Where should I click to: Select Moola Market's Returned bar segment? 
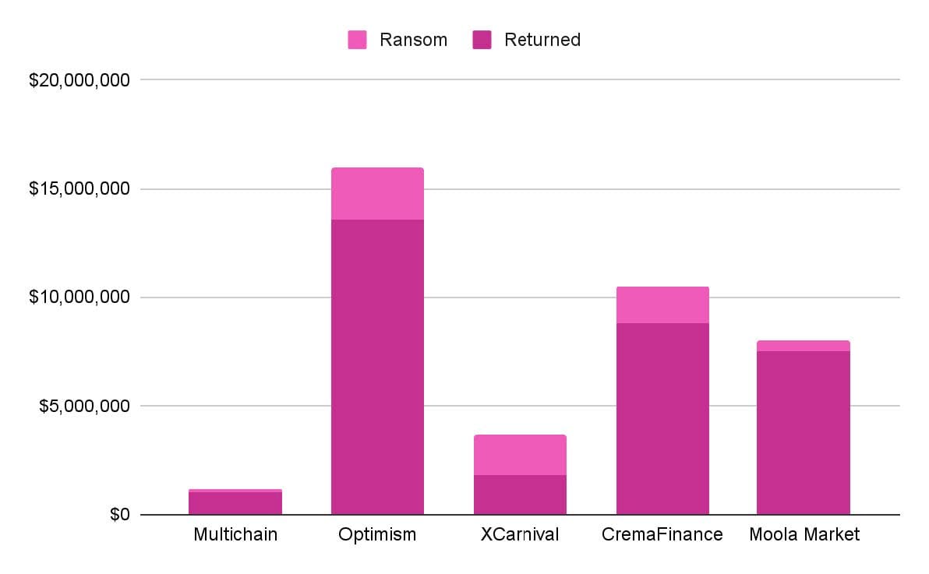coord(804,432)
